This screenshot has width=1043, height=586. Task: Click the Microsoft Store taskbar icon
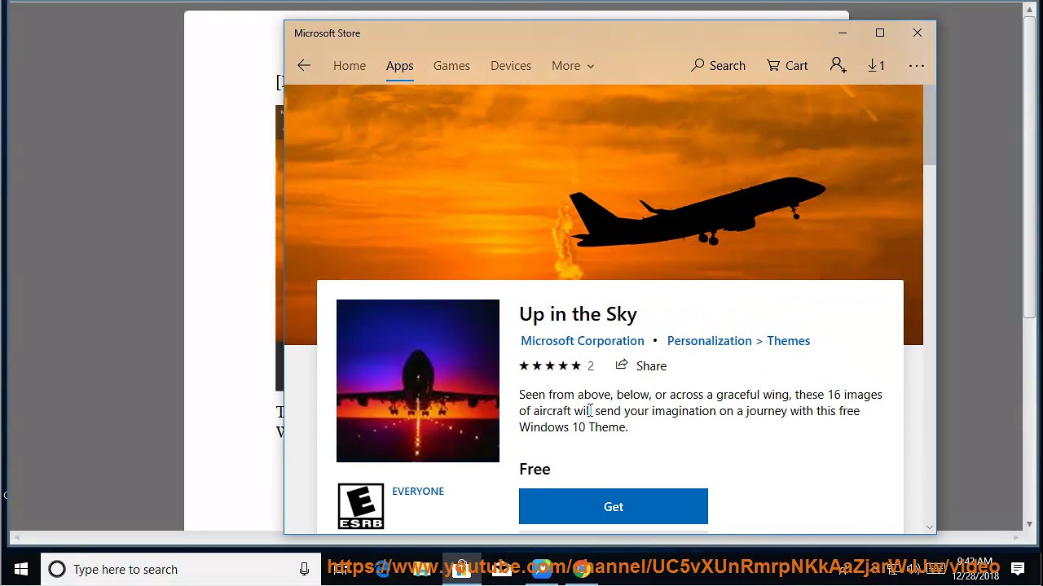click(x=462, y=569)
